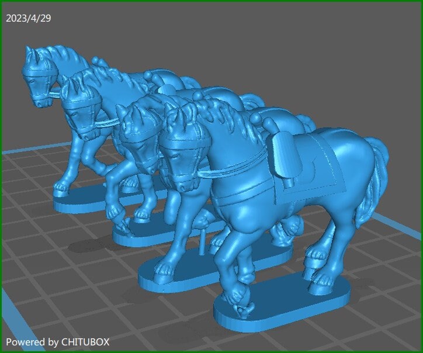This screenshot has width=423, height=353.
Task: Select the front-most horse's saddle
Action: 283,154
